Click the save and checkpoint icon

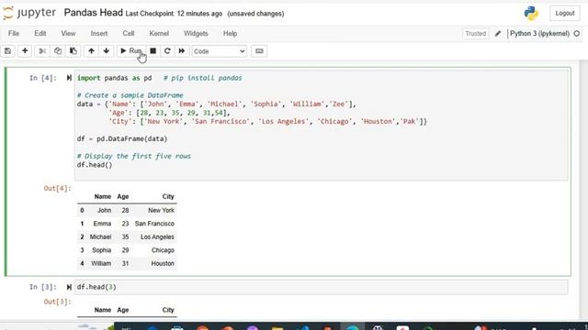pos(8,51)
